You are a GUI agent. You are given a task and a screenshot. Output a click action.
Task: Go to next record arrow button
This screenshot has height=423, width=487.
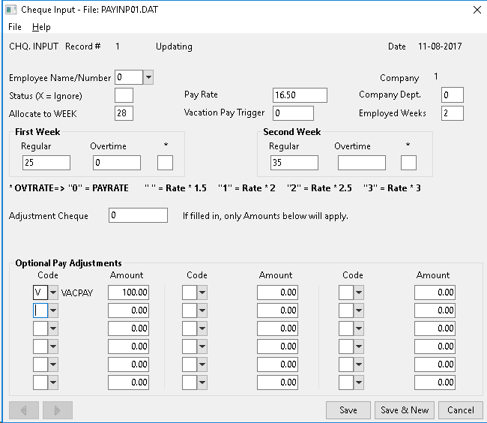(58, 410)
